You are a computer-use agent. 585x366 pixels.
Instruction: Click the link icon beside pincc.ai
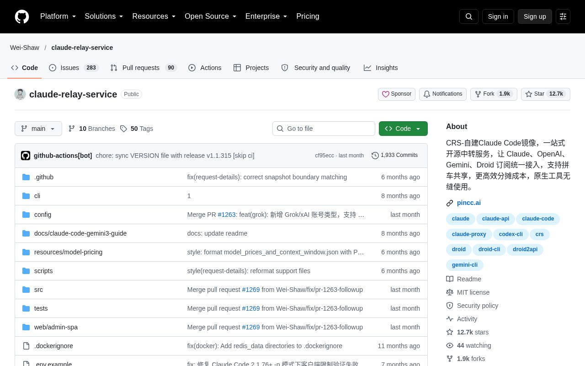(x=450, y=203)
